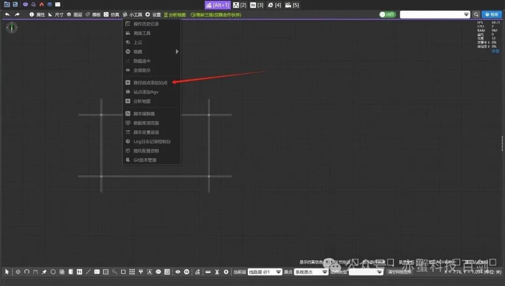The image size is (505, 286).
Task: Open the 站点类型 dropdown
Action: pos(366,272)
